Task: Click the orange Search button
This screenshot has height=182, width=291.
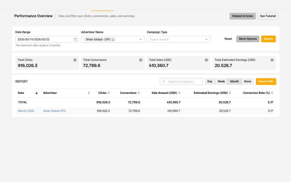Action: (268, 39)
